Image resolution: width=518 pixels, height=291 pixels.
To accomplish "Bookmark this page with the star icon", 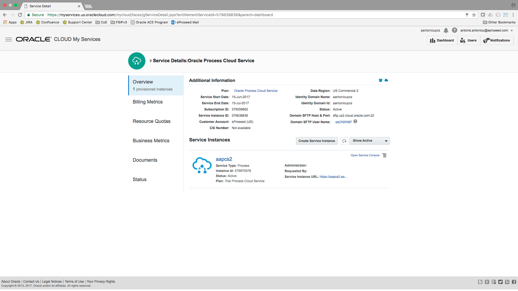I will (474, 15).
